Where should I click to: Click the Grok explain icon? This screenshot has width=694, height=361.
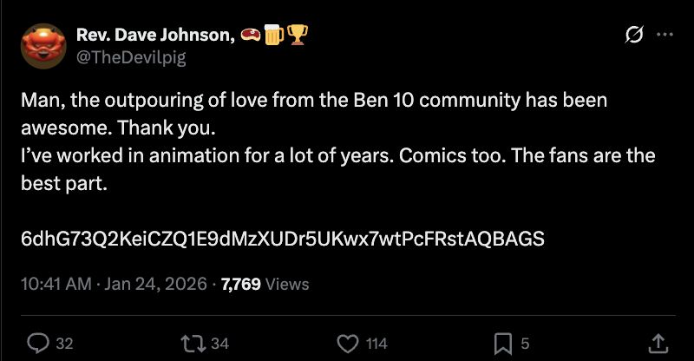633,36
